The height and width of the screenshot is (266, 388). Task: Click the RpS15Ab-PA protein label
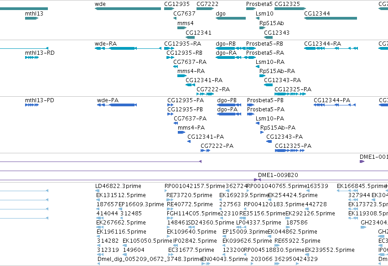click(278, 128)
